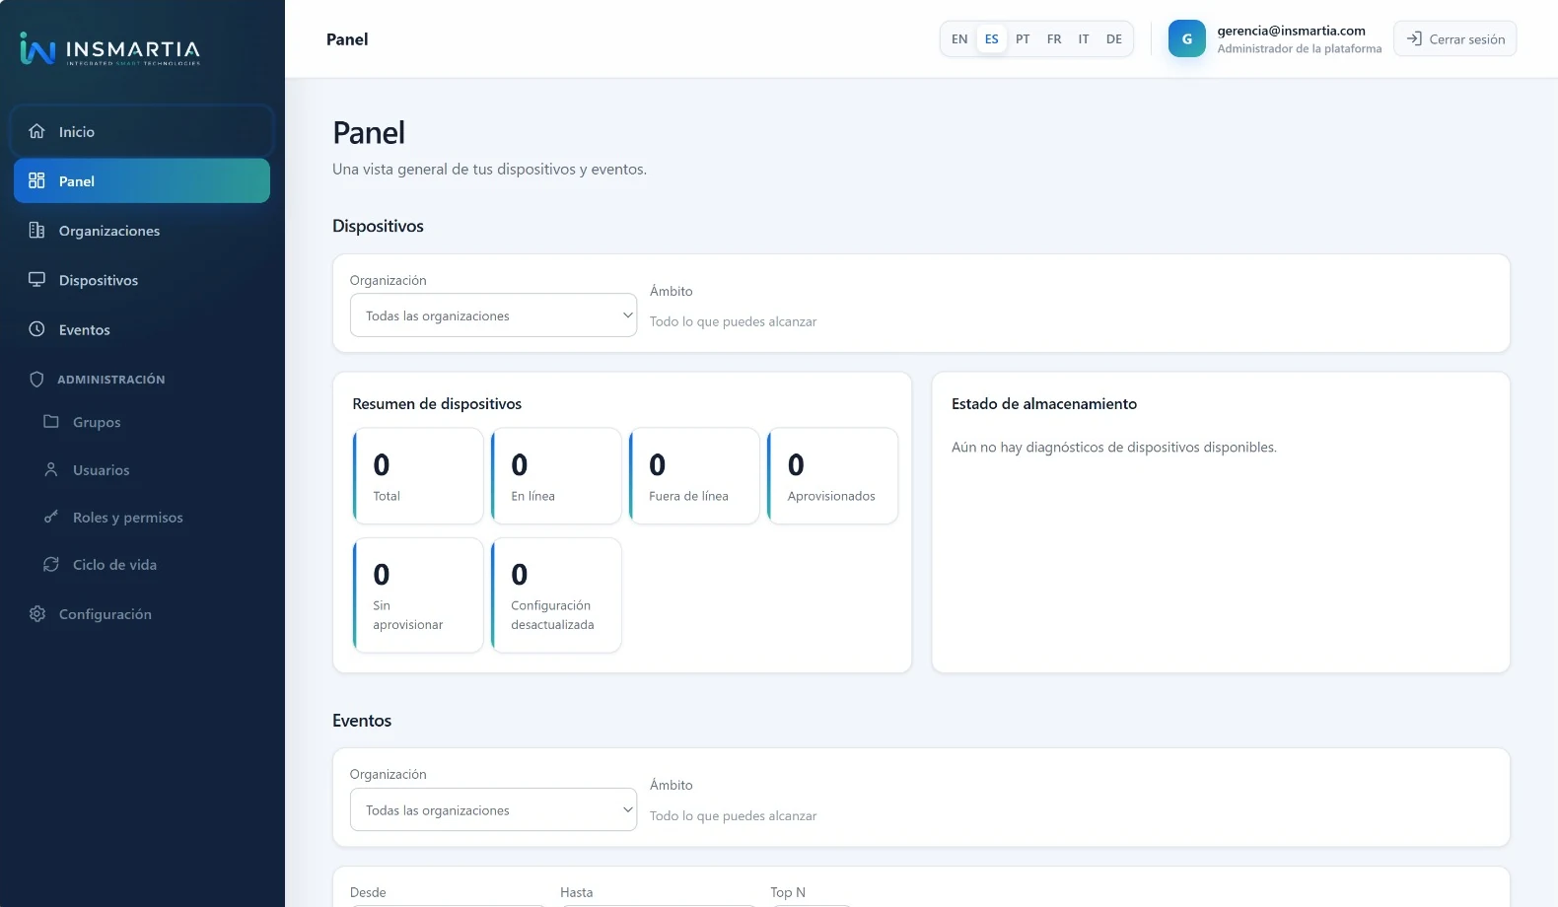
Task: Switch language to EN
Action: pyautogui.click(x=959, y=39)
